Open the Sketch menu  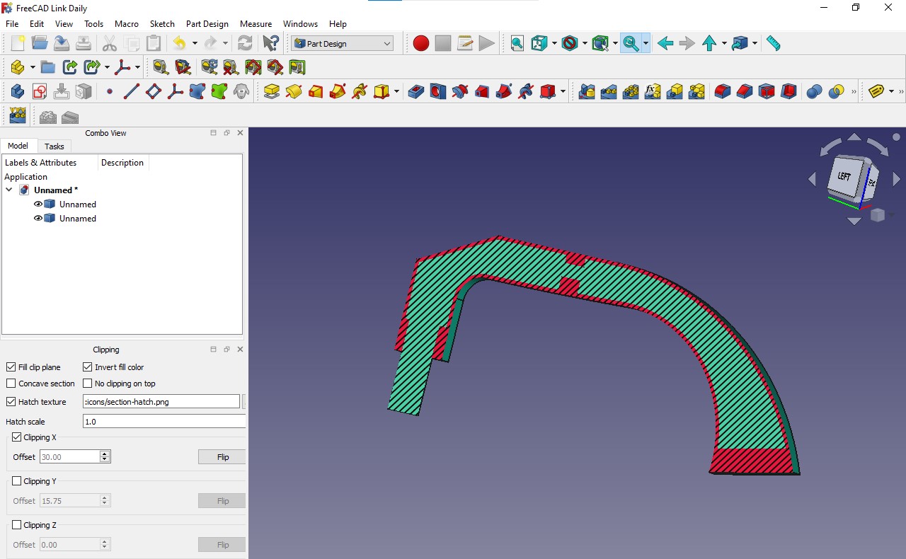(x=162, y=23)
